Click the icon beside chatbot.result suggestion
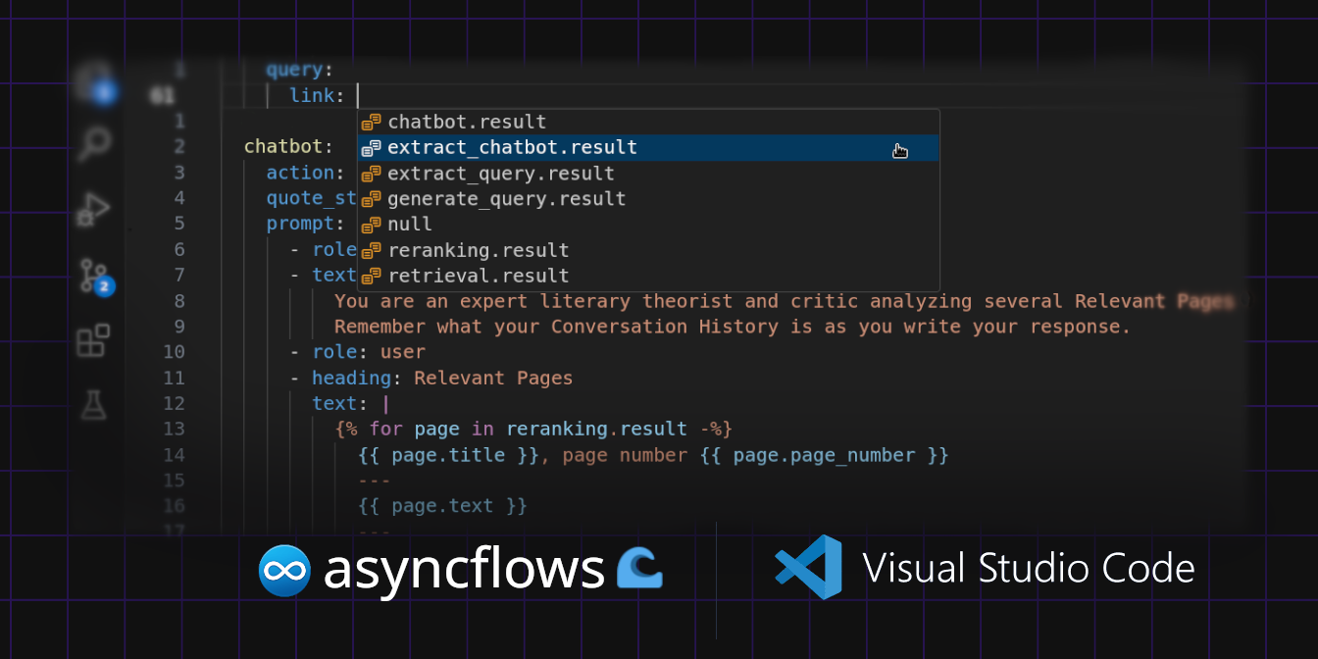Screen dimensions: 1318x659 tap(371, 123)
